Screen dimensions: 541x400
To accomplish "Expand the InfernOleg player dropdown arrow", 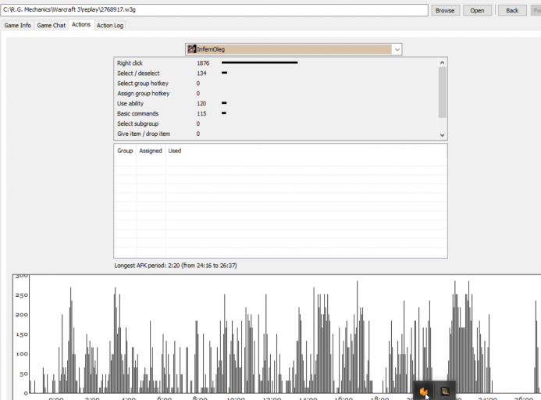I will [397, 49].
